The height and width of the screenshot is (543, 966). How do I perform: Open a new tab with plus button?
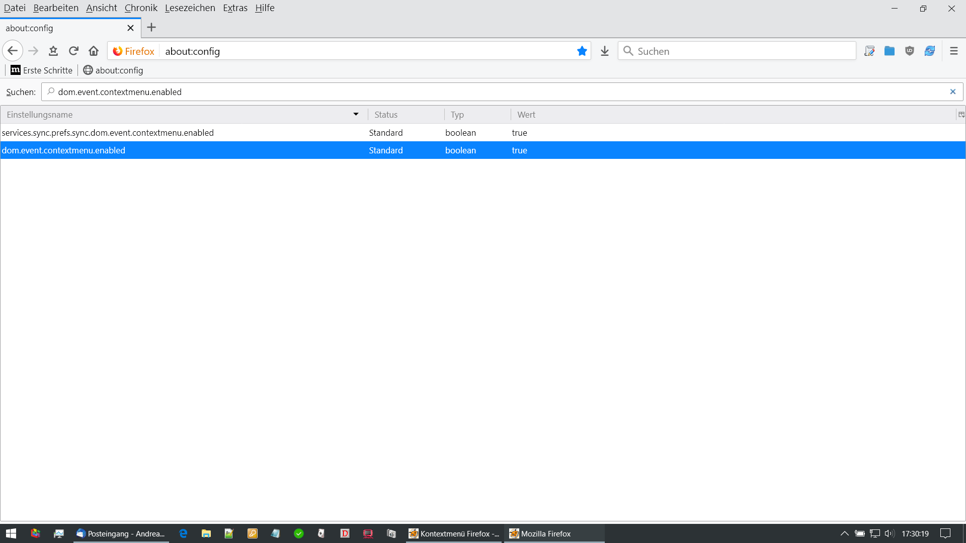[151, 28]
